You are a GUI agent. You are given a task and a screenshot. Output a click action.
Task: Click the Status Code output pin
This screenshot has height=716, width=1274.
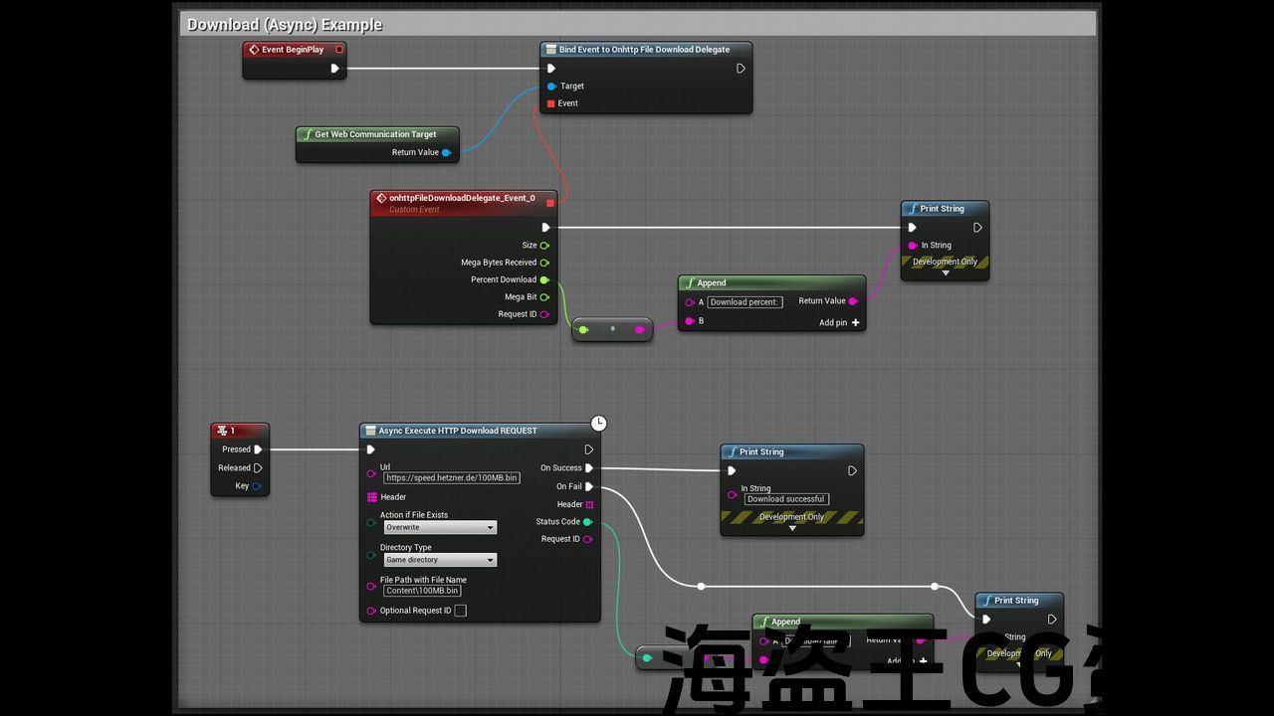(588, 522)
